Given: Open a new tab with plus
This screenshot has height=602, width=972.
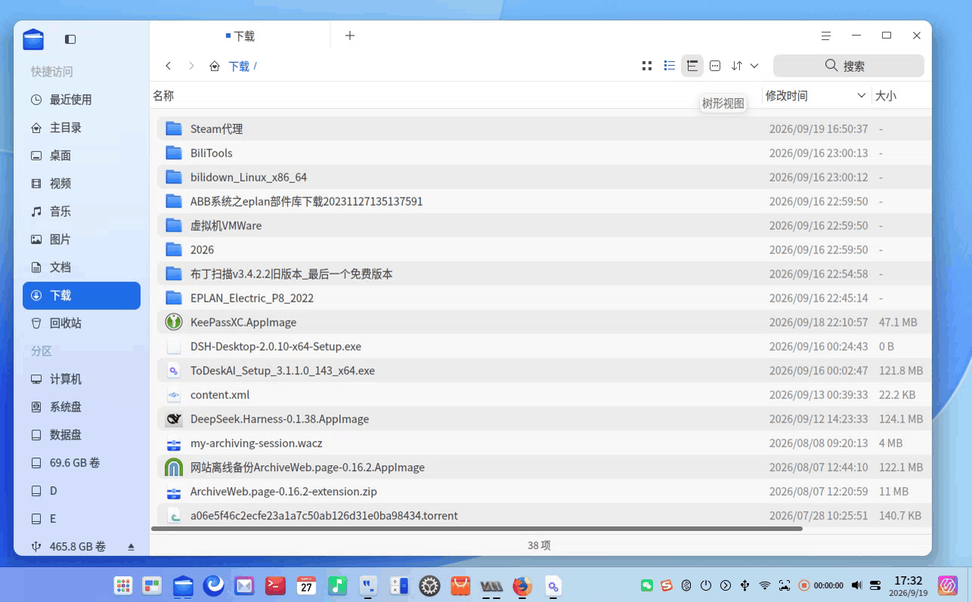Looking at the screenshot, I should point(349,36).
